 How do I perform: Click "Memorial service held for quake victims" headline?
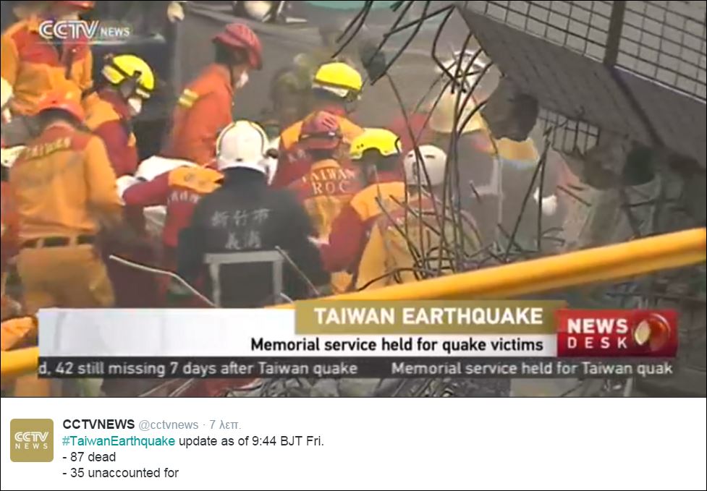coord(397,345)
